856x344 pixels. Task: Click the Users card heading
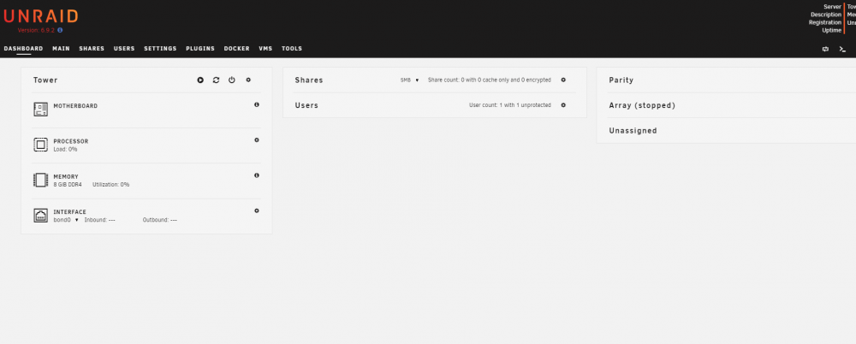tap(306, 105)
